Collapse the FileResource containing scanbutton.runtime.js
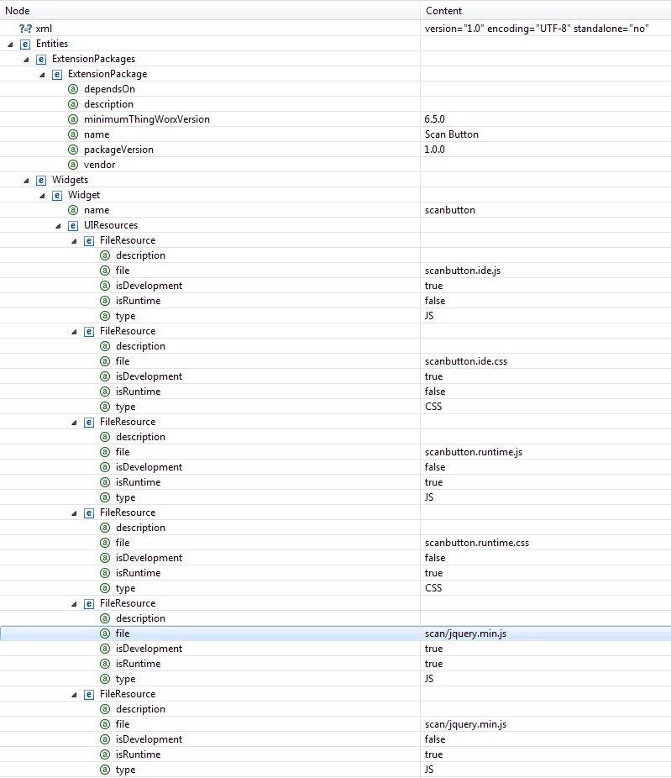 pyautogui.click(x=74, y=423)
